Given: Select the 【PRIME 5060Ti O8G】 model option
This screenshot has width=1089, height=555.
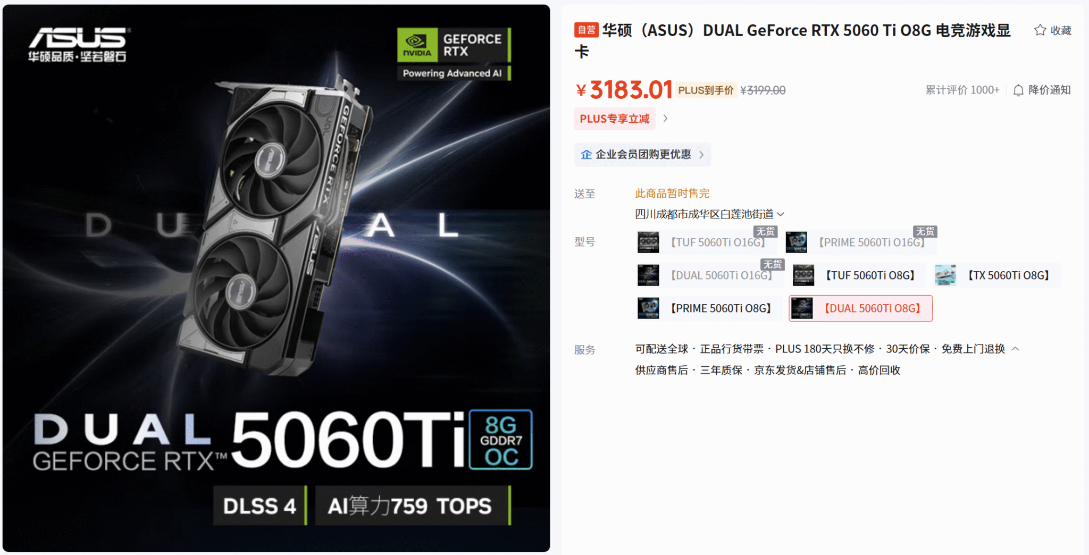Looking at the screenshot, I should (x=708, y=308).
